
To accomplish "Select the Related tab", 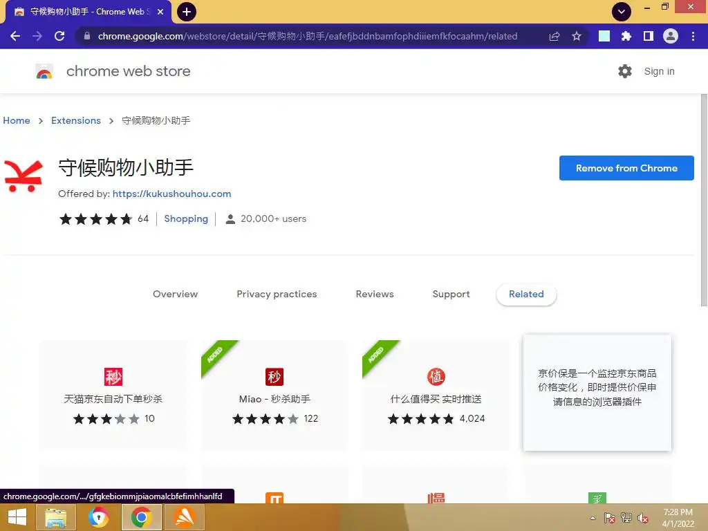I will pyautogui.click(x=526, y=294).
